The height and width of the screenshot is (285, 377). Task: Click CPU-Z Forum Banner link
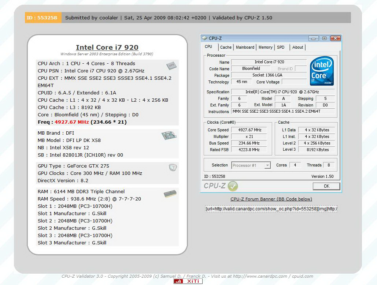pos(271,199)
